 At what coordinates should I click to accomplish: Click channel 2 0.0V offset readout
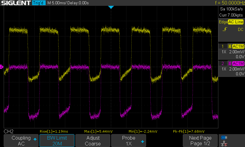coord(240,74)
